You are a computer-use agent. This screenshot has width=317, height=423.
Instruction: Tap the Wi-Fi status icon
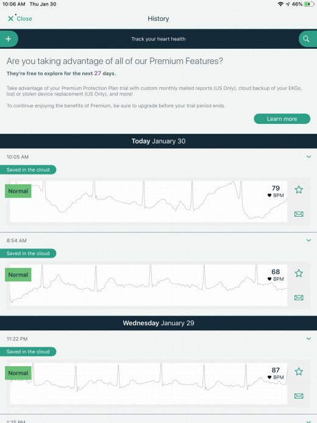[280, 4]
